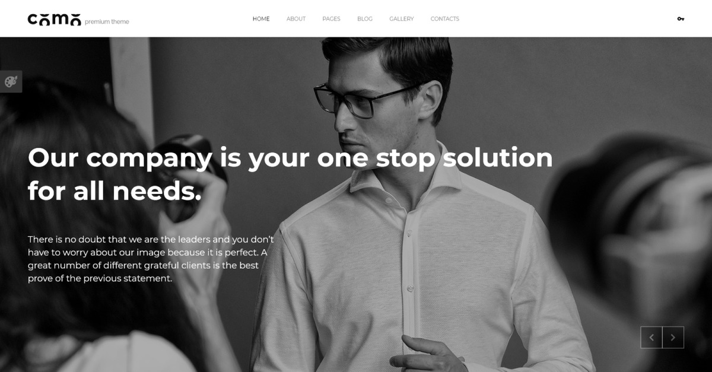Click the "for all needs." headline line
712x372 pixels.
tap(115, 191)
